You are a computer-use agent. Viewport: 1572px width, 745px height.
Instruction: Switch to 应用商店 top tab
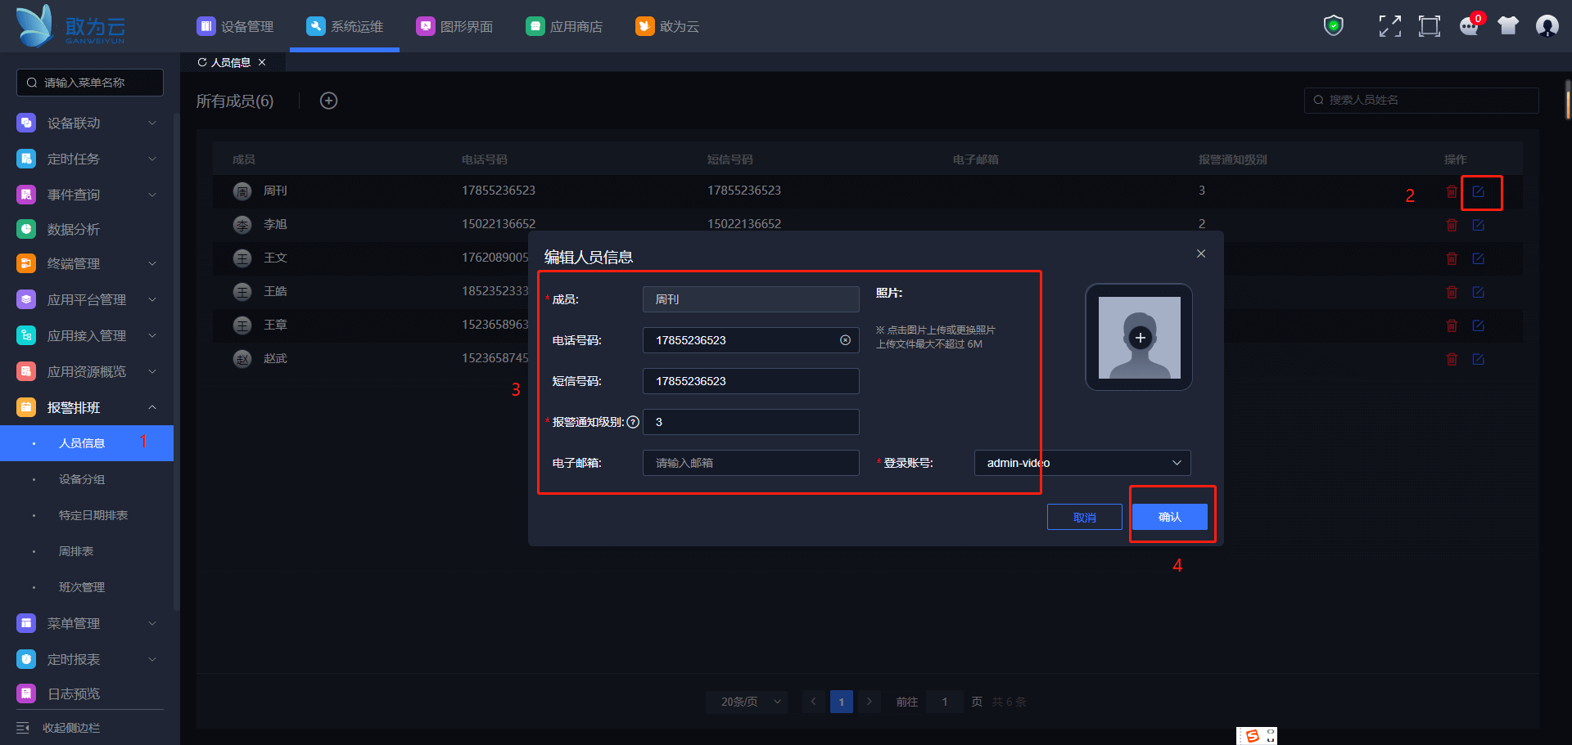(564, 26)
